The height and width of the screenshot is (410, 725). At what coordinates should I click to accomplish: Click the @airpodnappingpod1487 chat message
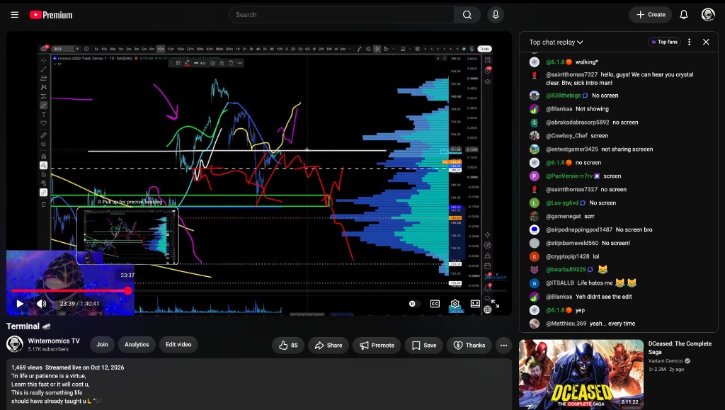tap(619, 229)
